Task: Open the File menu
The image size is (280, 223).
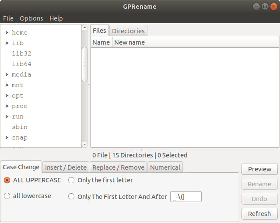Action: [x=8, y=18]
